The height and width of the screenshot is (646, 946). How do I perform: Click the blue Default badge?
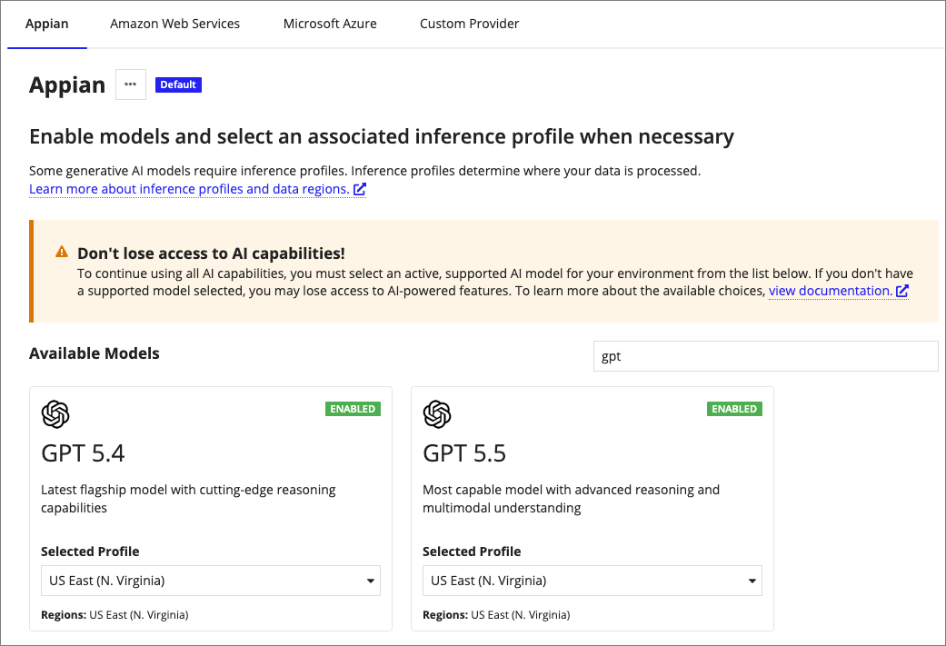pos(178,84)
